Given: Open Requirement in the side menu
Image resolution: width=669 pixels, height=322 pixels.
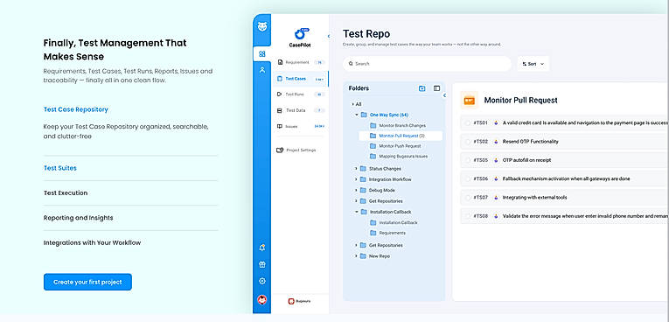Looking at the screenshot, I should (x=300, y=62).
